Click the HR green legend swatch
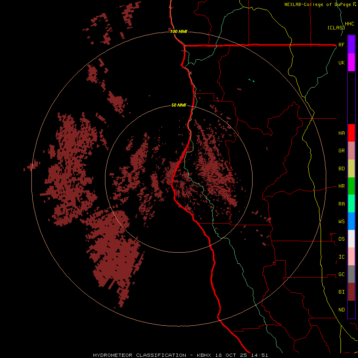 point(351,186)
